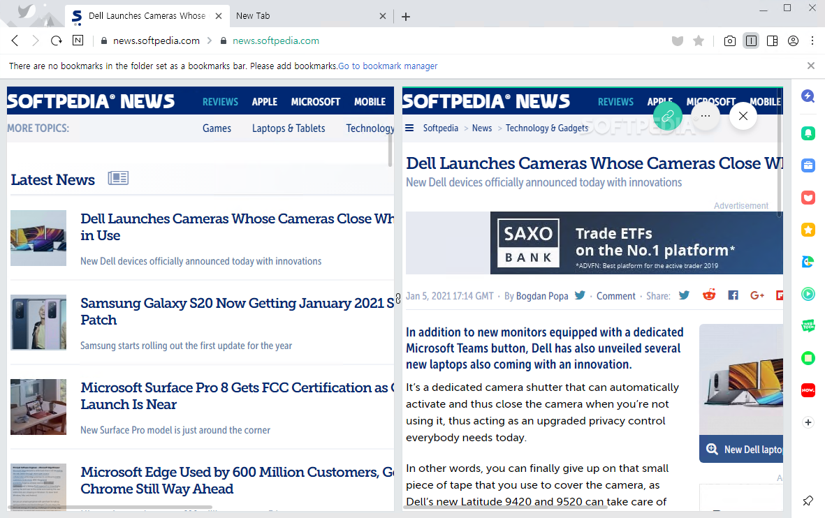825x518 pixels.
Task: Open the Laptops & Tablets topic link
Action: click(x=289, y=128)
